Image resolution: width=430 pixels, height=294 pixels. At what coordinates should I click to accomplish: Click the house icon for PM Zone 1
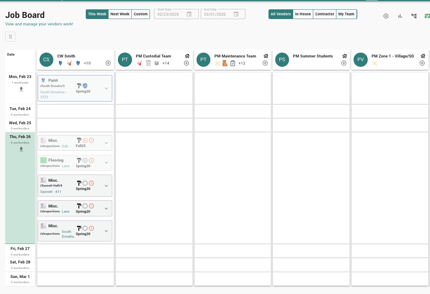[423, 56]
